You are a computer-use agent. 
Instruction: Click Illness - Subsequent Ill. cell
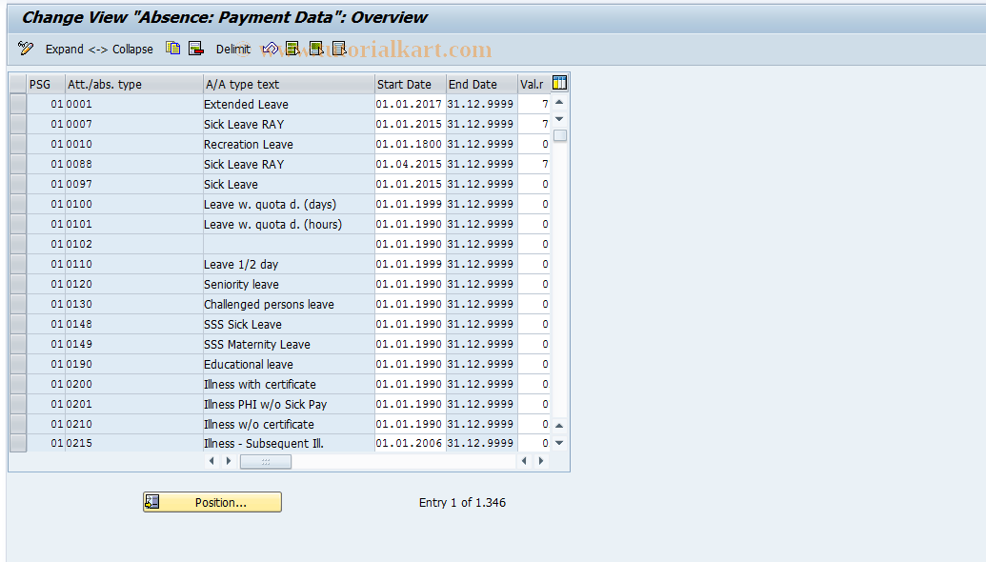(289, 443)
